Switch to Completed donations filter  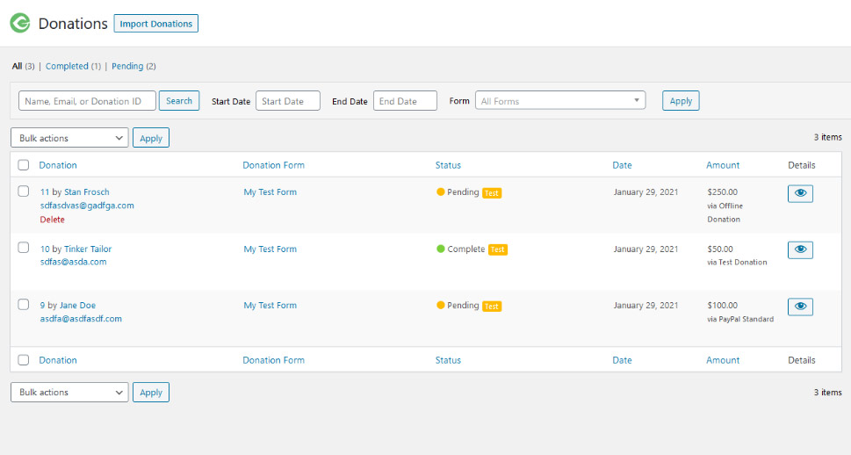pos(67,66)
